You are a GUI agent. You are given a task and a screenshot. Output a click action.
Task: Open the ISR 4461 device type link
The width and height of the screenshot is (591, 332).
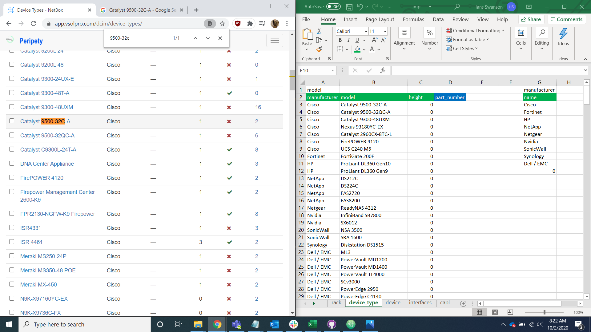pyautogui.click(x=31, y=242)
